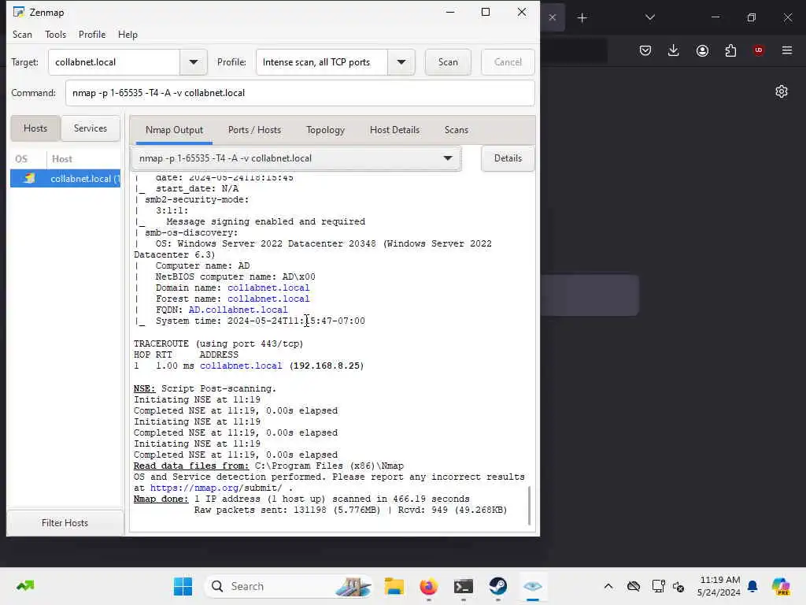Switch to the Ports / Hosts tab
The height and width of the screenshot is (605, 806).
point(254,130)
